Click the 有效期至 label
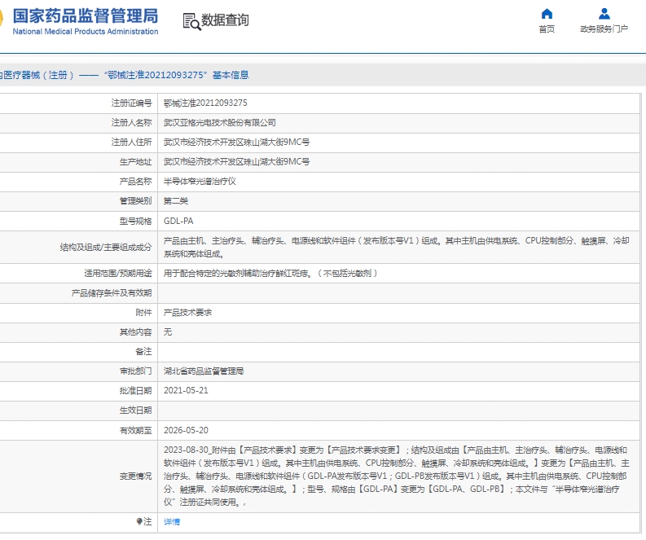The image size is (646, 540). 135,430
